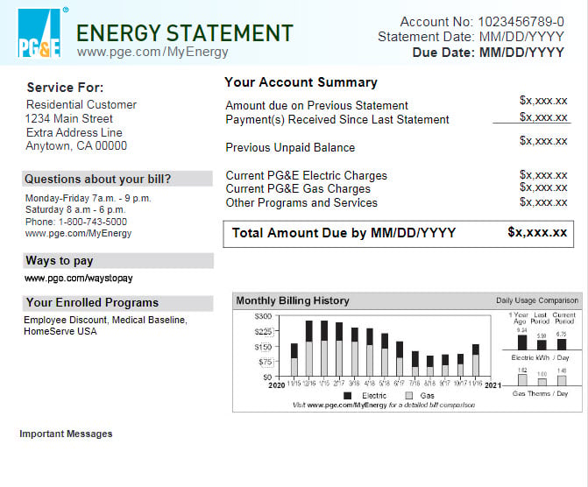The height and width of the screenshot is (487, 588).
Task: Click the Statement Date line
Action: tap(471, 37)
